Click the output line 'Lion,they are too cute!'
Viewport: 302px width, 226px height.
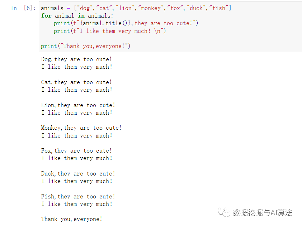pos(78,105)
